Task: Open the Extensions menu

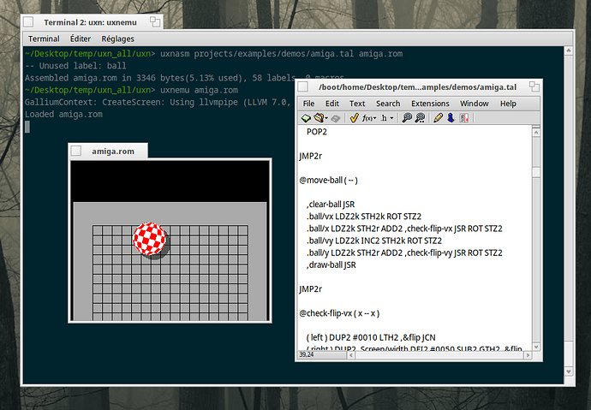Action: tap(430, 104)
